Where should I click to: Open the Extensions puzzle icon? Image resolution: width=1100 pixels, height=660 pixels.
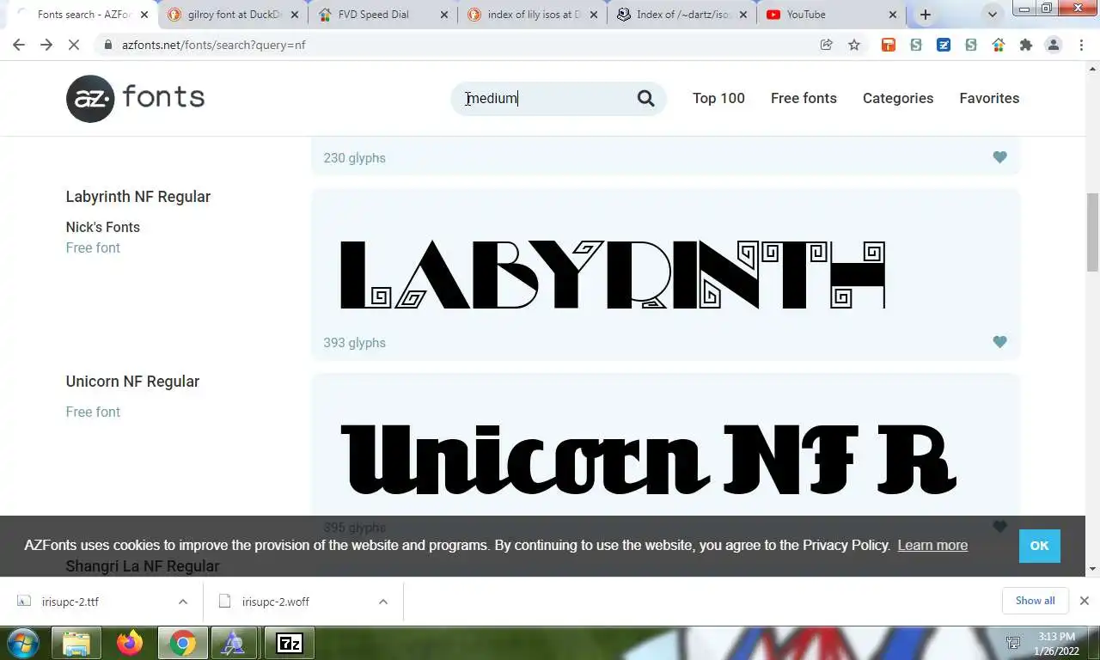(x=1025, y=45)
